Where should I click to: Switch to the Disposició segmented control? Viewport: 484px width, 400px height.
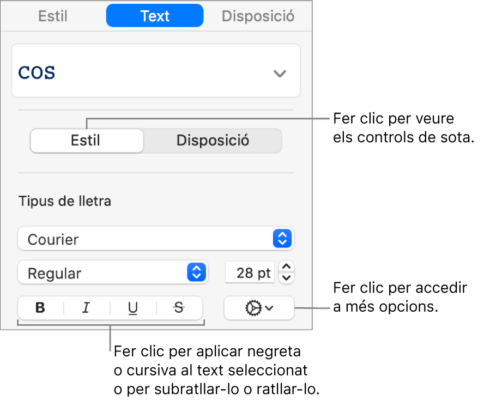click(213, 141)
